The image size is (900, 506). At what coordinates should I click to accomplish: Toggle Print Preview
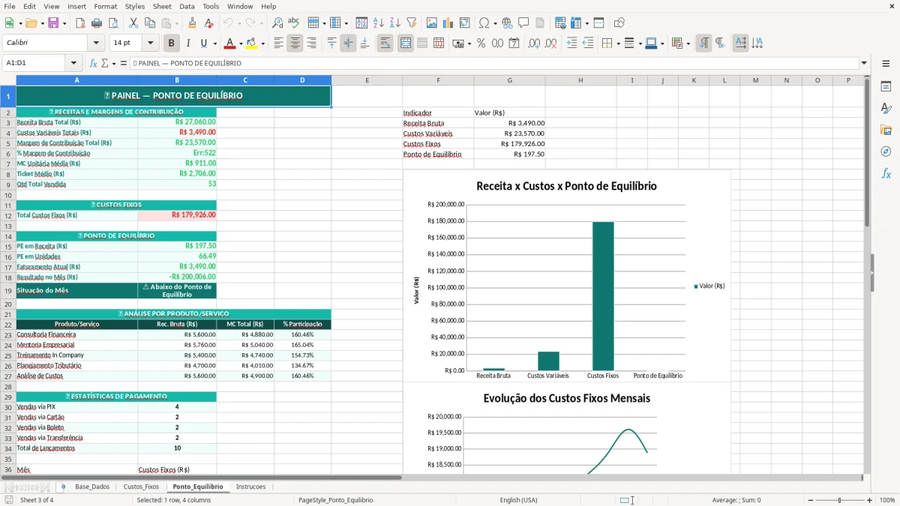[x=112, y=23]
